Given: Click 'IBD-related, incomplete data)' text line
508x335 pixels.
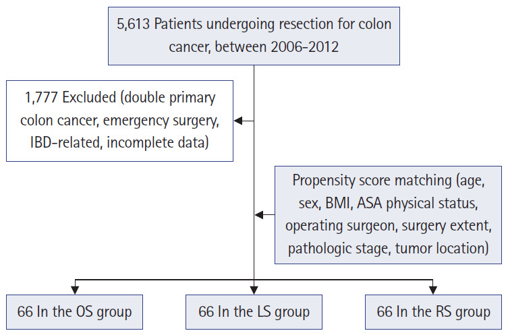Looking at the screenshot, I should tap(119, 143).
